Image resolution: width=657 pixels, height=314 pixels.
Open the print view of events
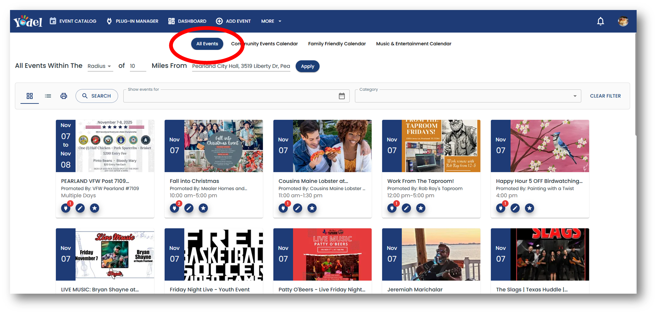click(x=64, y=96)
